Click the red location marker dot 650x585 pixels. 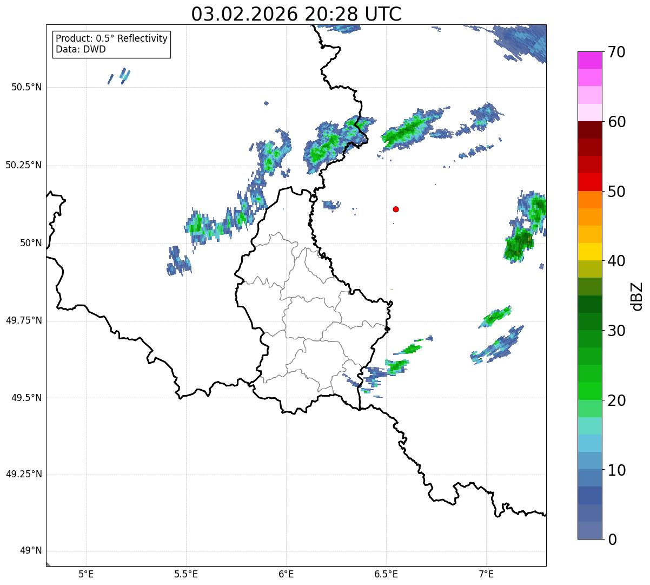coord(396,209)
